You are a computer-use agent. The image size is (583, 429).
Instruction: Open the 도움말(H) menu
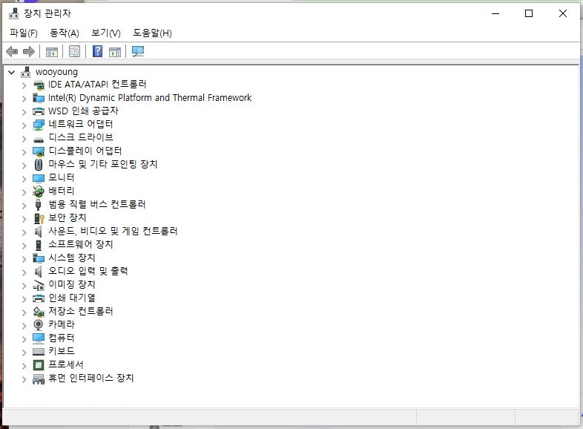point(153,33)
